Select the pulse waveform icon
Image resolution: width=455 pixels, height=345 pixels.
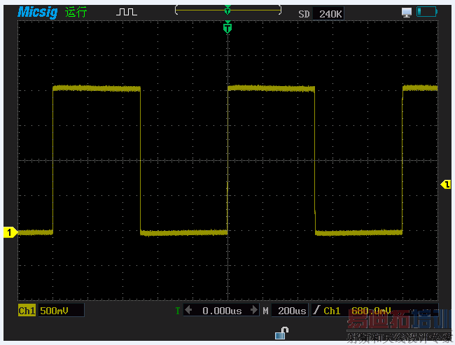pos(127,12)
